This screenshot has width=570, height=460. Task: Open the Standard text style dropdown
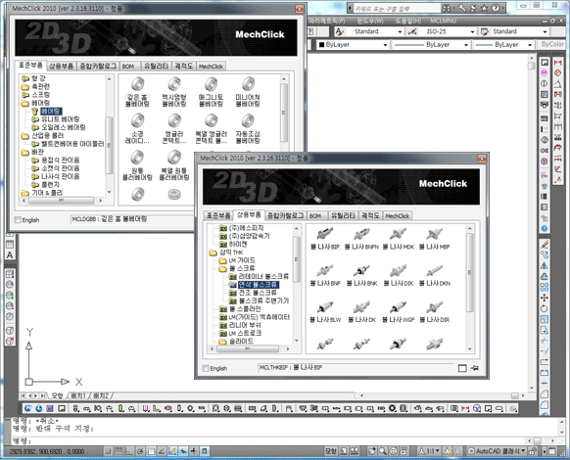tap(400, 32)
